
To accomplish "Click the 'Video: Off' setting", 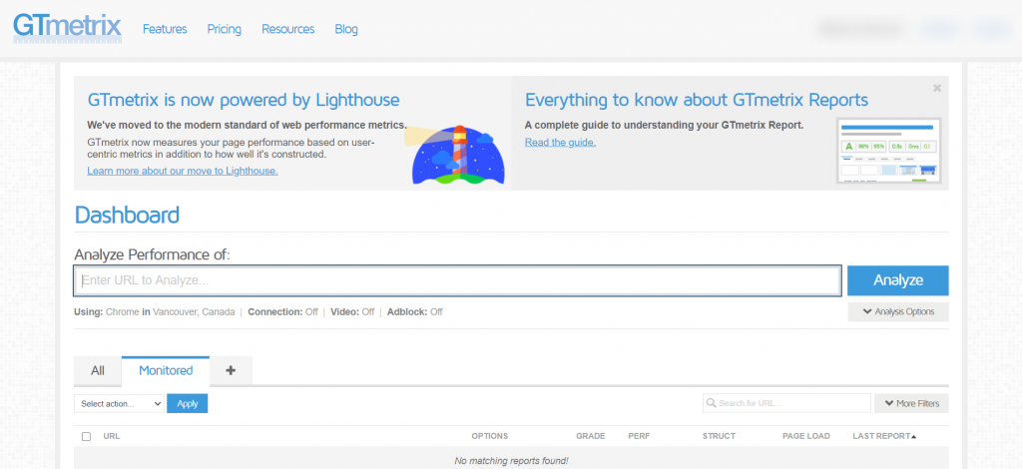I will [x=352, y=312].
